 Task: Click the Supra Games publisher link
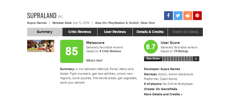tap(37, 23)
